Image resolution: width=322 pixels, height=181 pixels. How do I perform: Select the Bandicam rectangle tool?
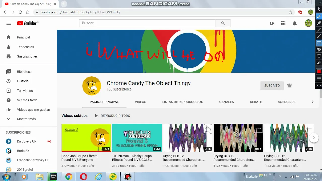click(319, 43)
